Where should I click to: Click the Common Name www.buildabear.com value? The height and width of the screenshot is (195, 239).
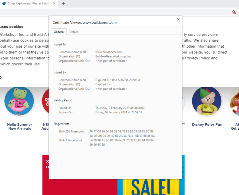[109, 52]
